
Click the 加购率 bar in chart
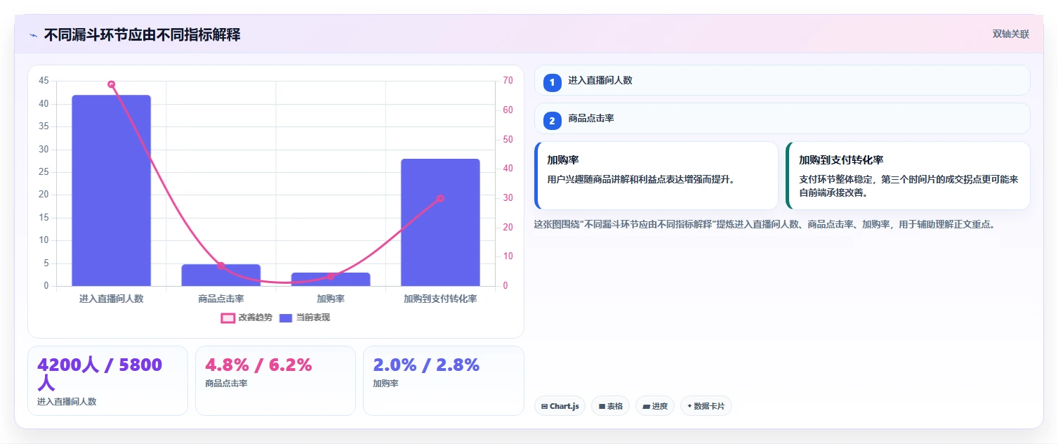[x=331, y=280]
